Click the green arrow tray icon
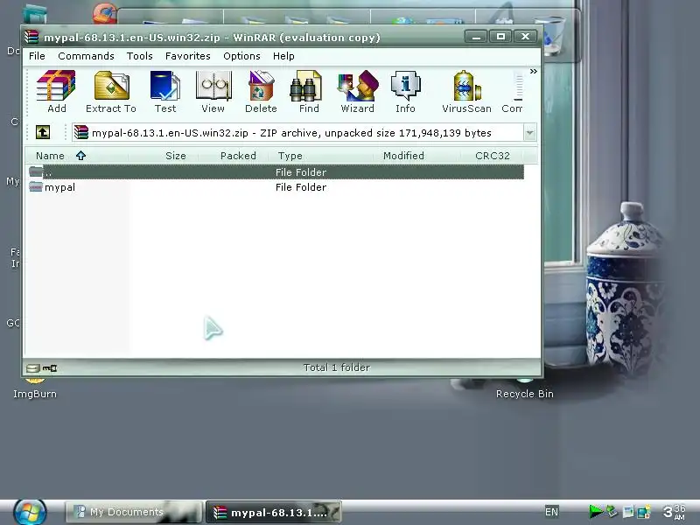The height and width of the screenshot is (525, 700). click(x=596, y=512)
